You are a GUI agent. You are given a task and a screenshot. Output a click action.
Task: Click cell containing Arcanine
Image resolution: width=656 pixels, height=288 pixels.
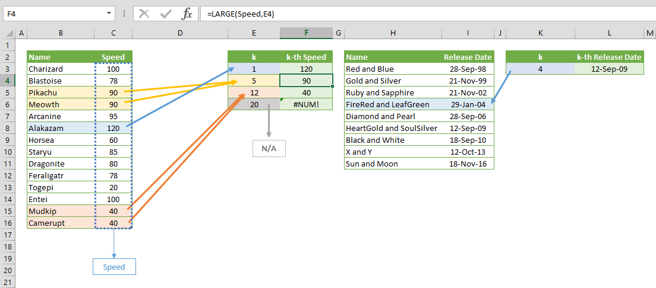61,116
